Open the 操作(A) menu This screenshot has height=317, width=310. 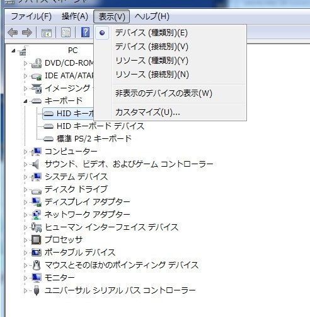point(75,16)
